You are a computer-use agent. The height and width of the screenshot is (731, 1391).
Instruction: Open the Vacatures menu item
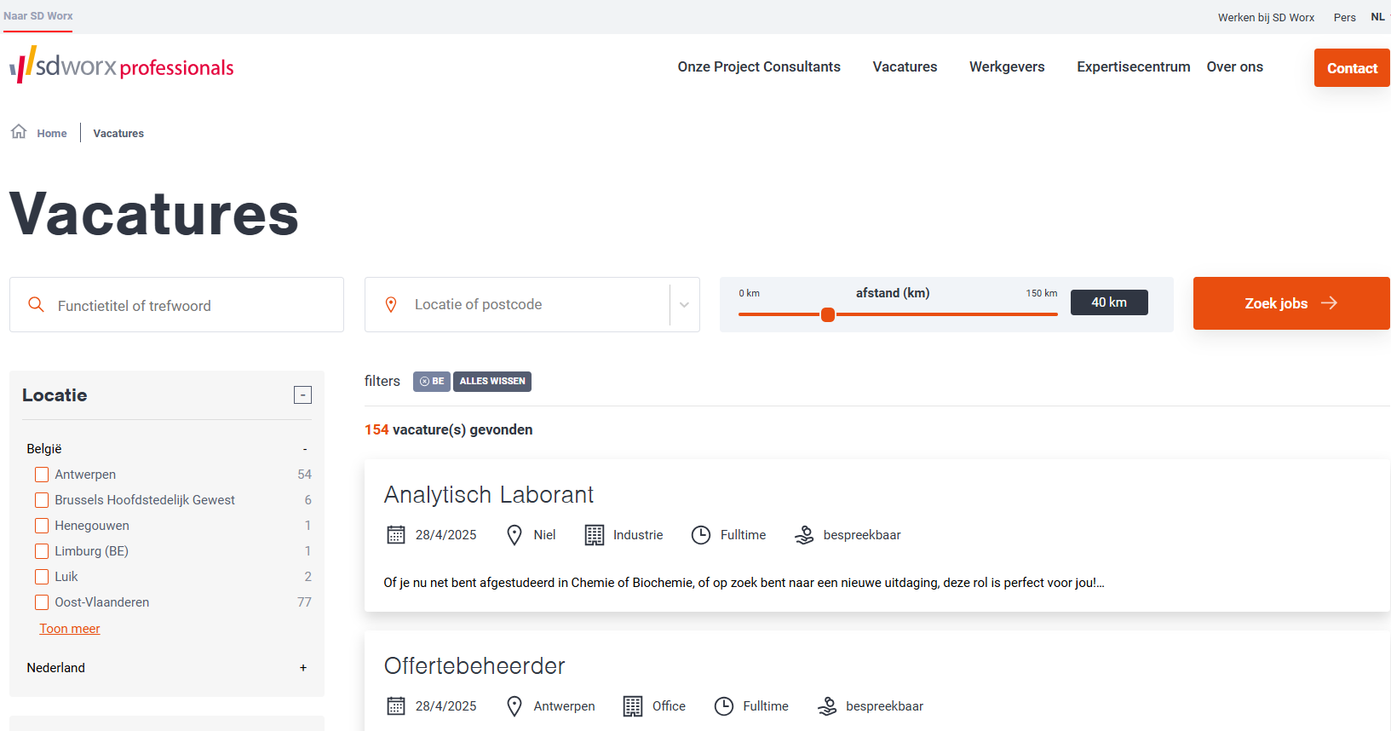(905, 66)
